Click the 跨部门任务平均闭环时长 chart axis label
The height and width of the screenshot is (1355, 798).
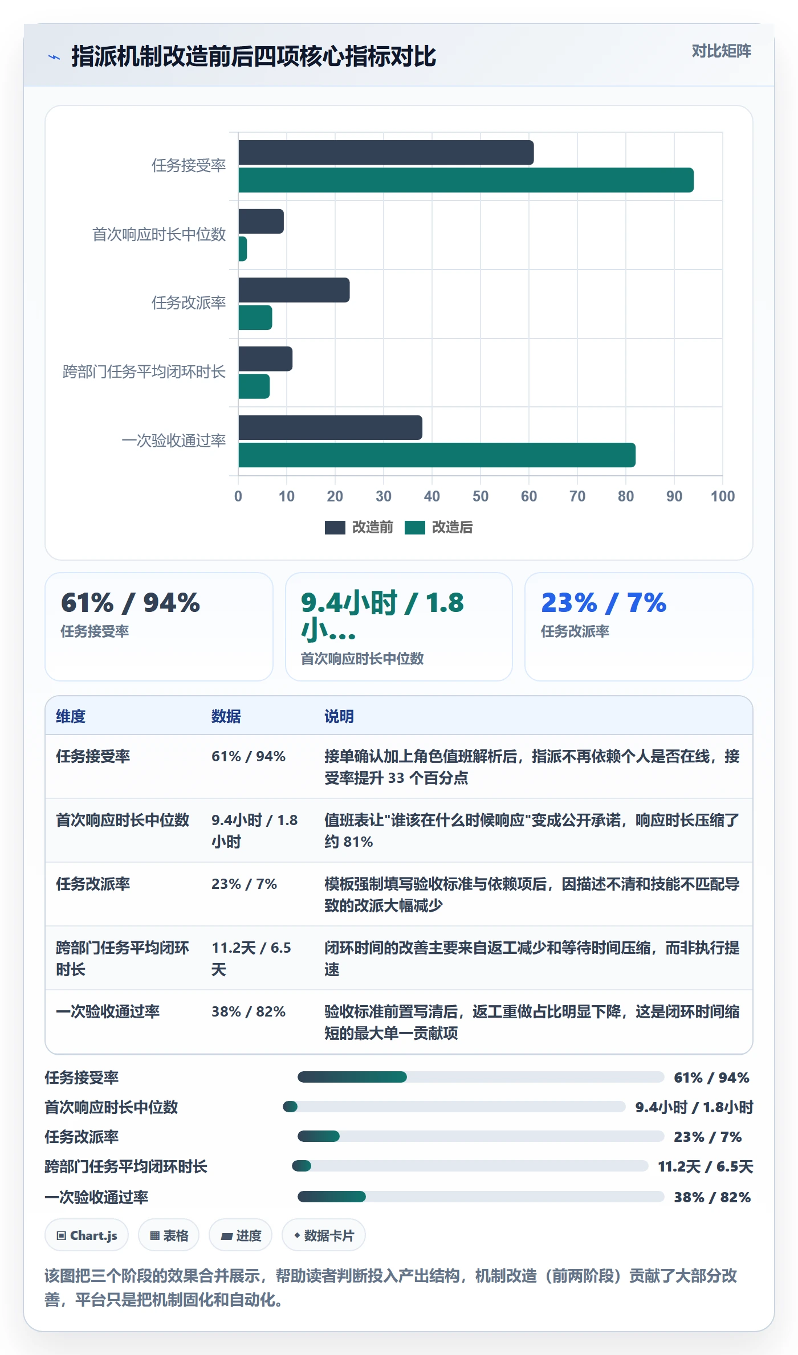[x=144, y=372]
